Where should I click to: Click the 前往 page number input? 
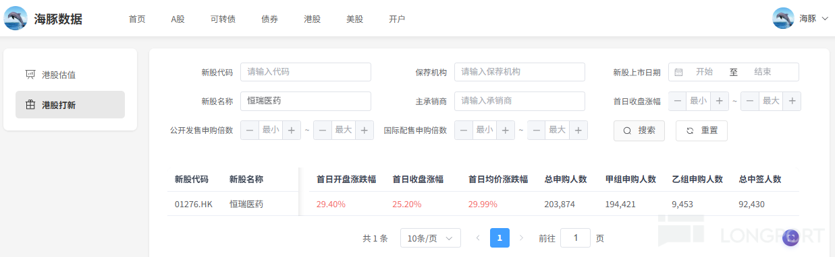pos(575,238)
